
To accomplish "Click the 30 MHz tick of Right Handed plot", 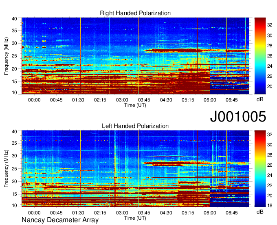I will [x=14, y=43].
